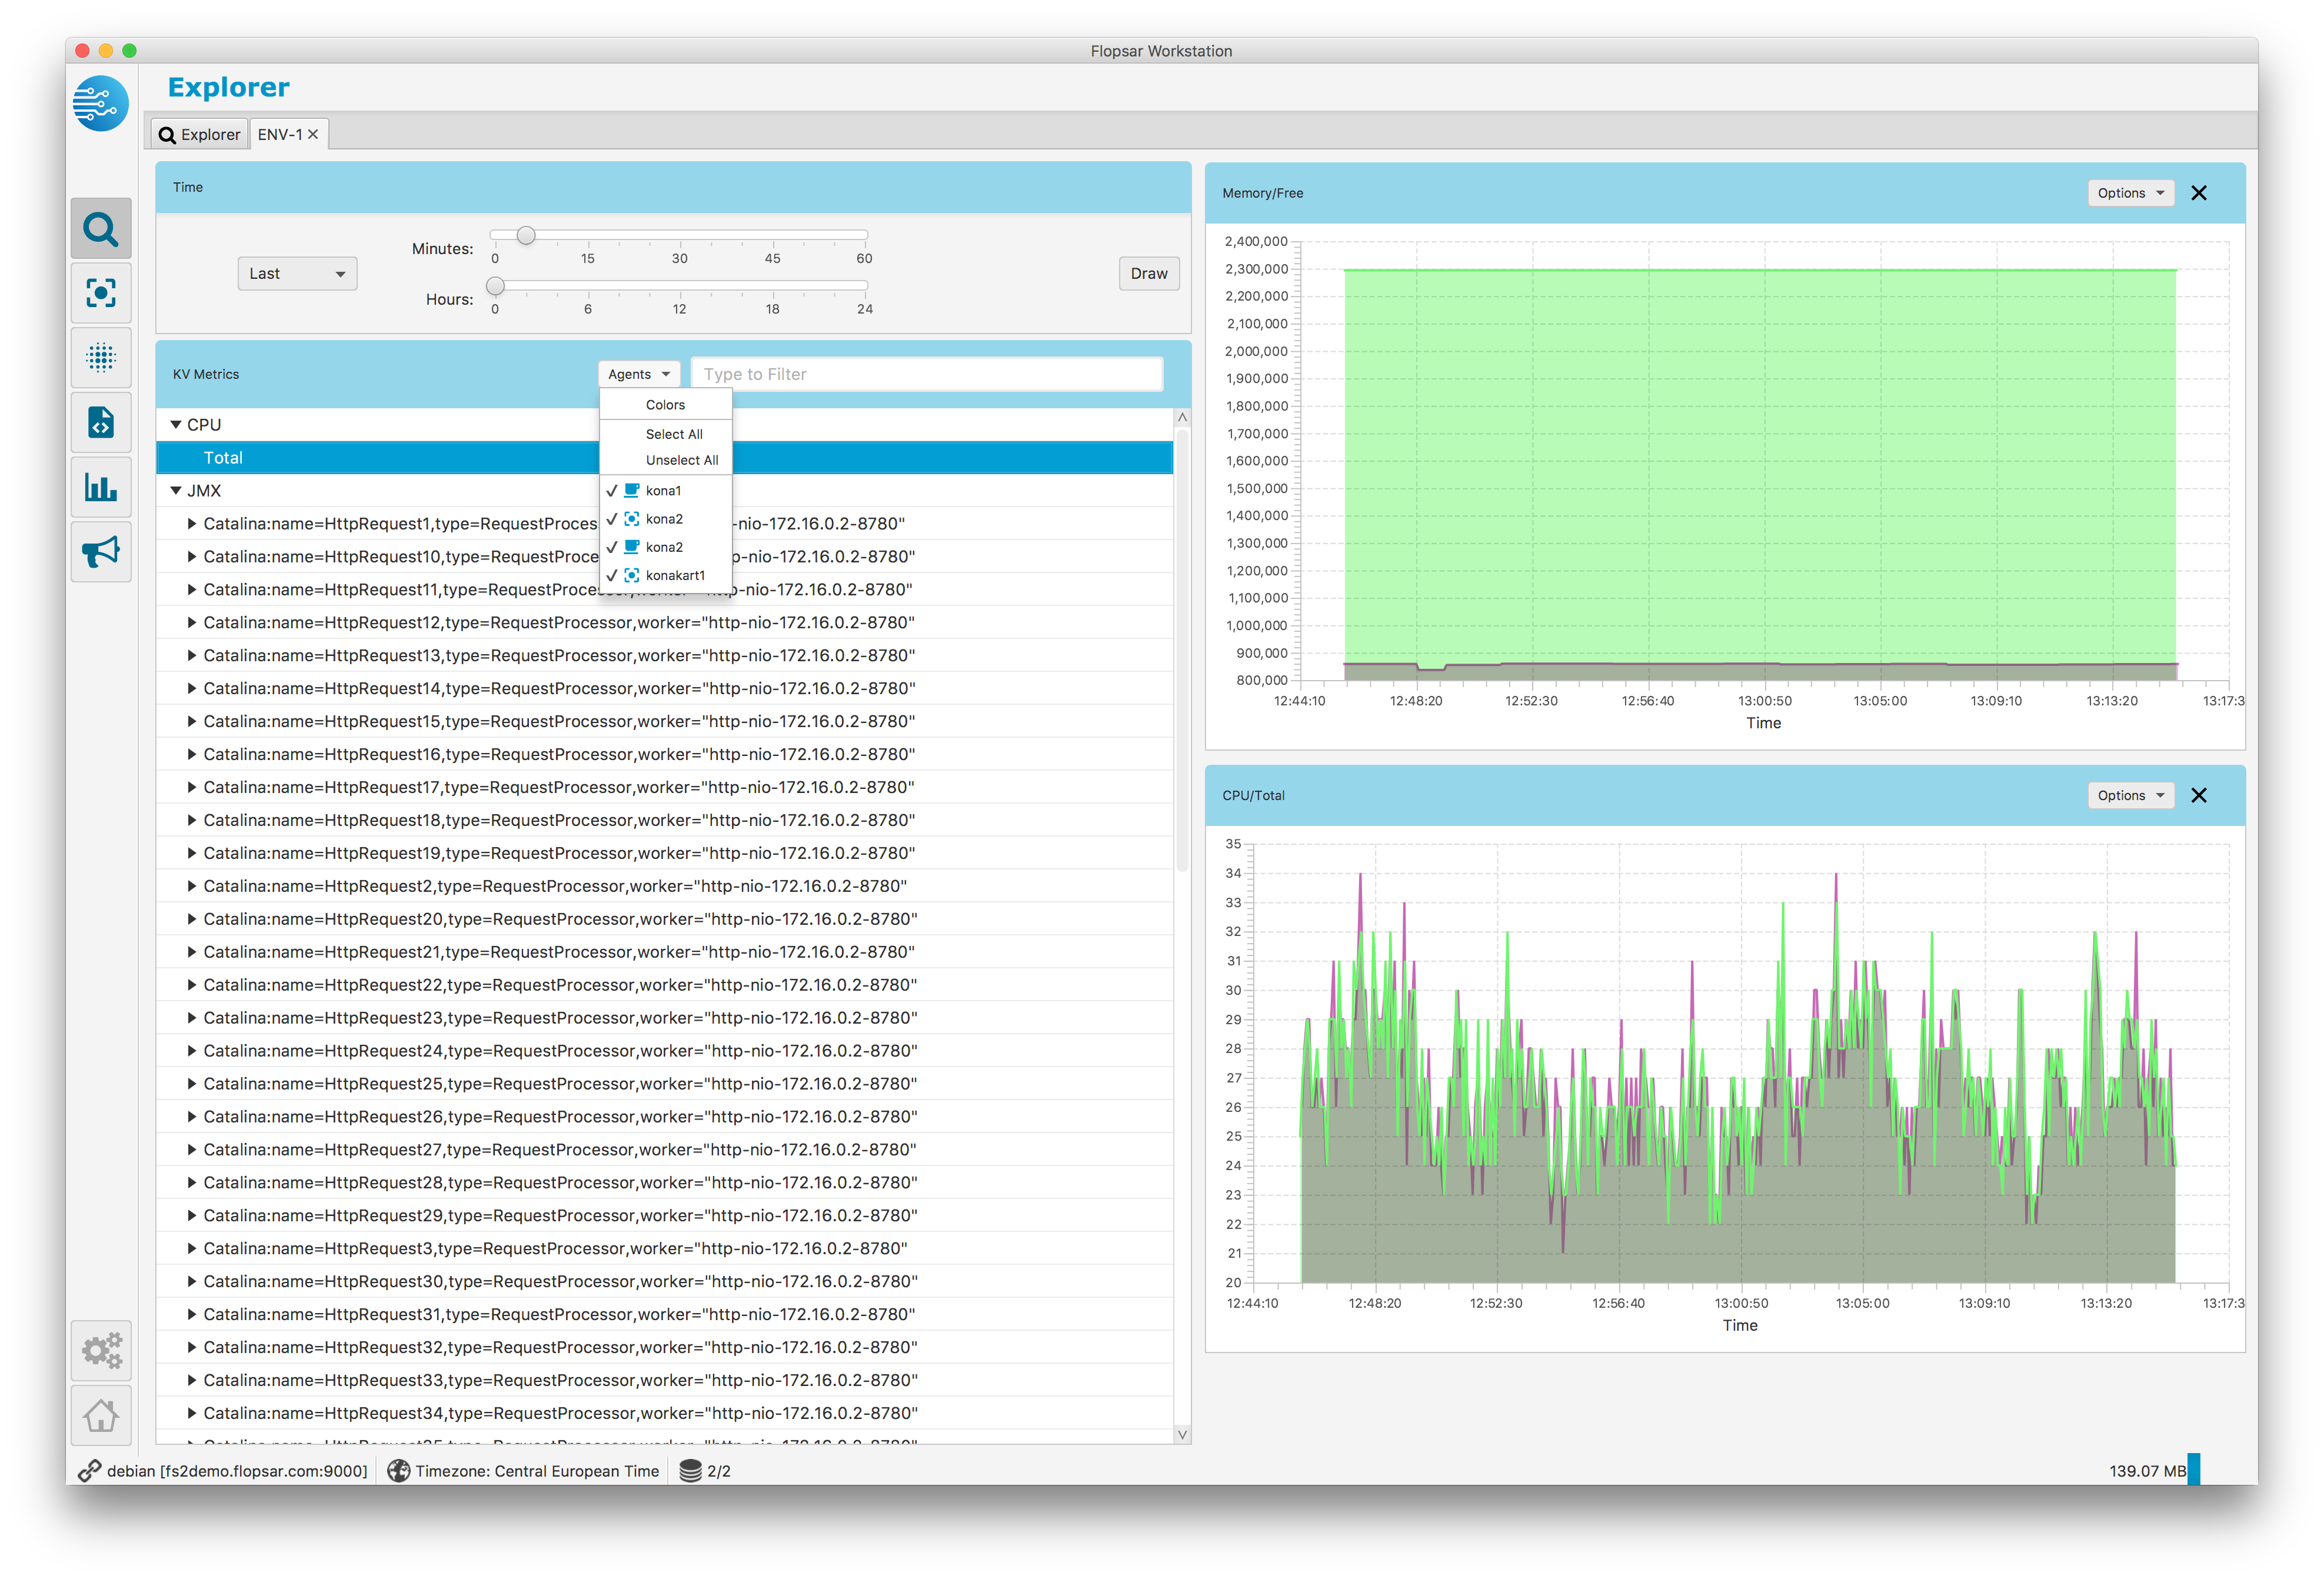Open the dotted circle view in sidebar
Screen dimensions: 2324x1579
click(x=101, y=357)
